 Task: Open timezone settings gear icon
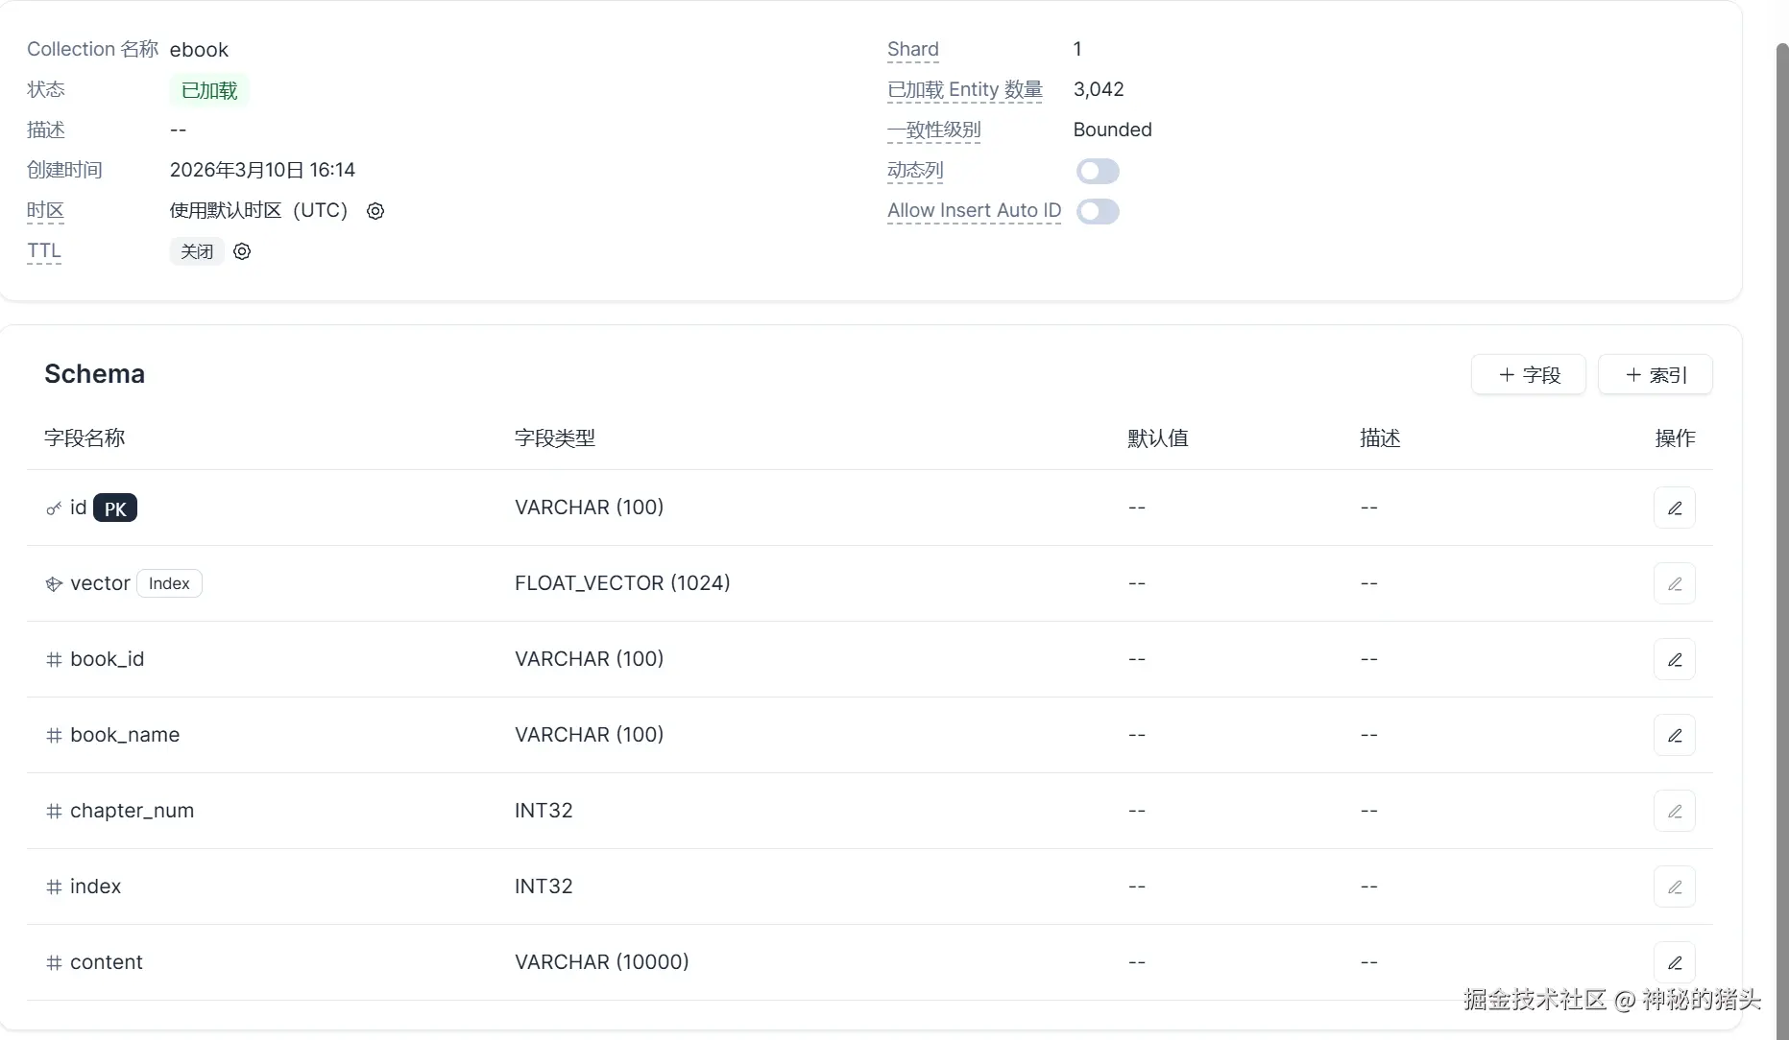[375, 211]
